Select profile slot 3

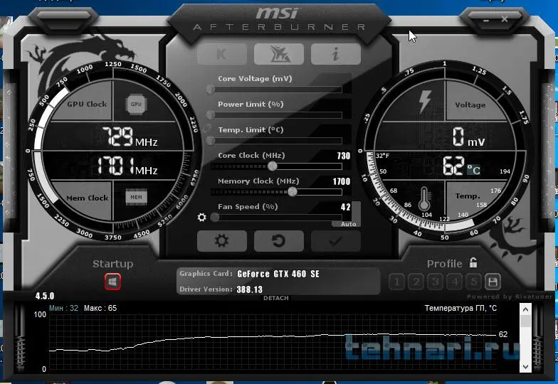click(x=436, y=282)
